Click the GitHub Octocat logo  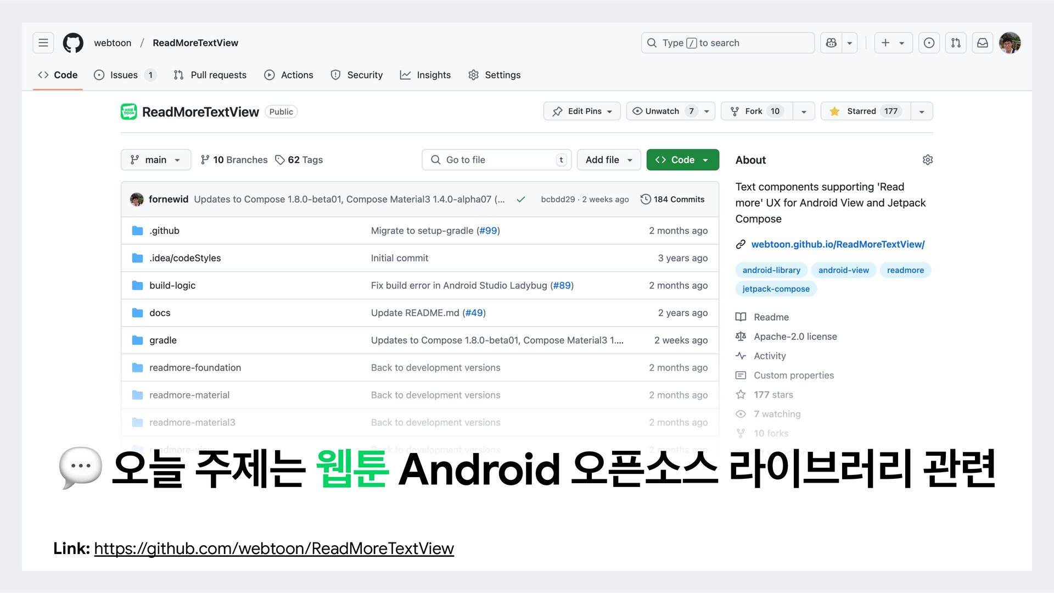tap(73, 43)
